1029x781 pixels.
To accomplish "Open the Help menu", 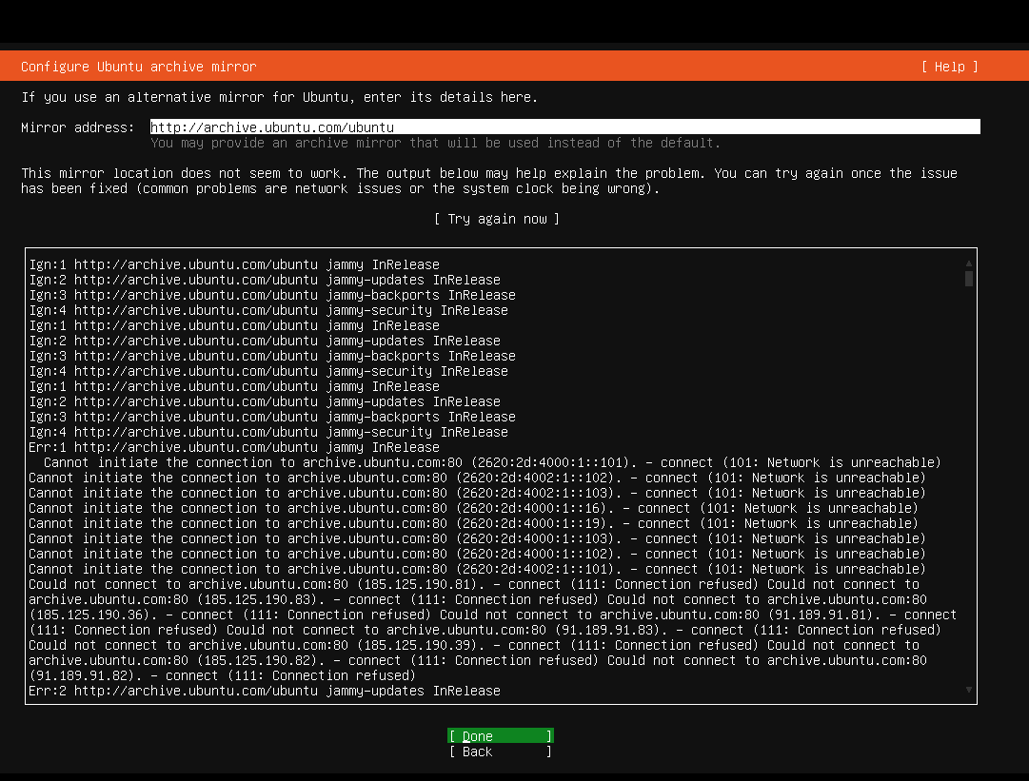I will point(950,67).
